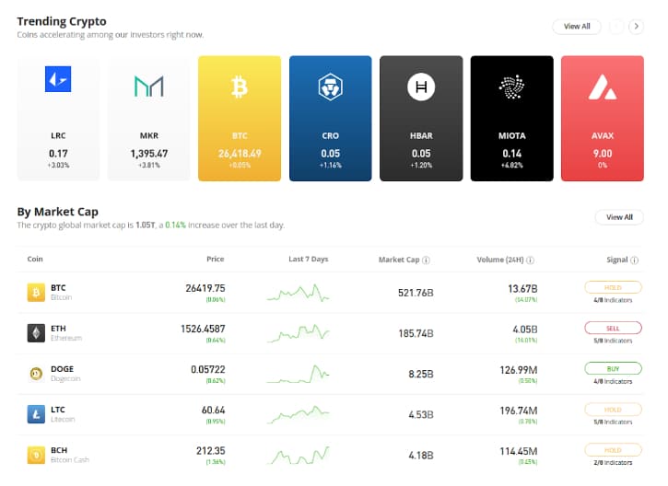This screenshot has width=668, height=486.
Task: Open the BCH 7-day sparkline chart
Action: click(298, 455)
